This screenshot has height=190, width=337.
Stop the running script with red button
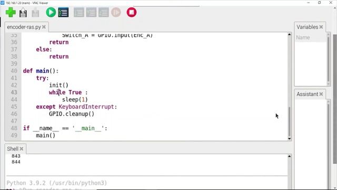(132, 12)
